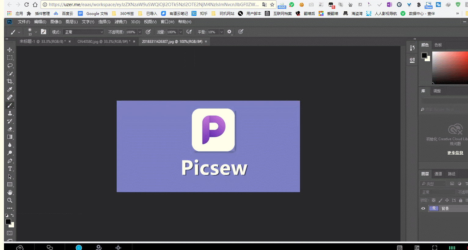The image size is (468, 250).
Task: Switch to the 通道 channels tab
Action: click(438, 174)
